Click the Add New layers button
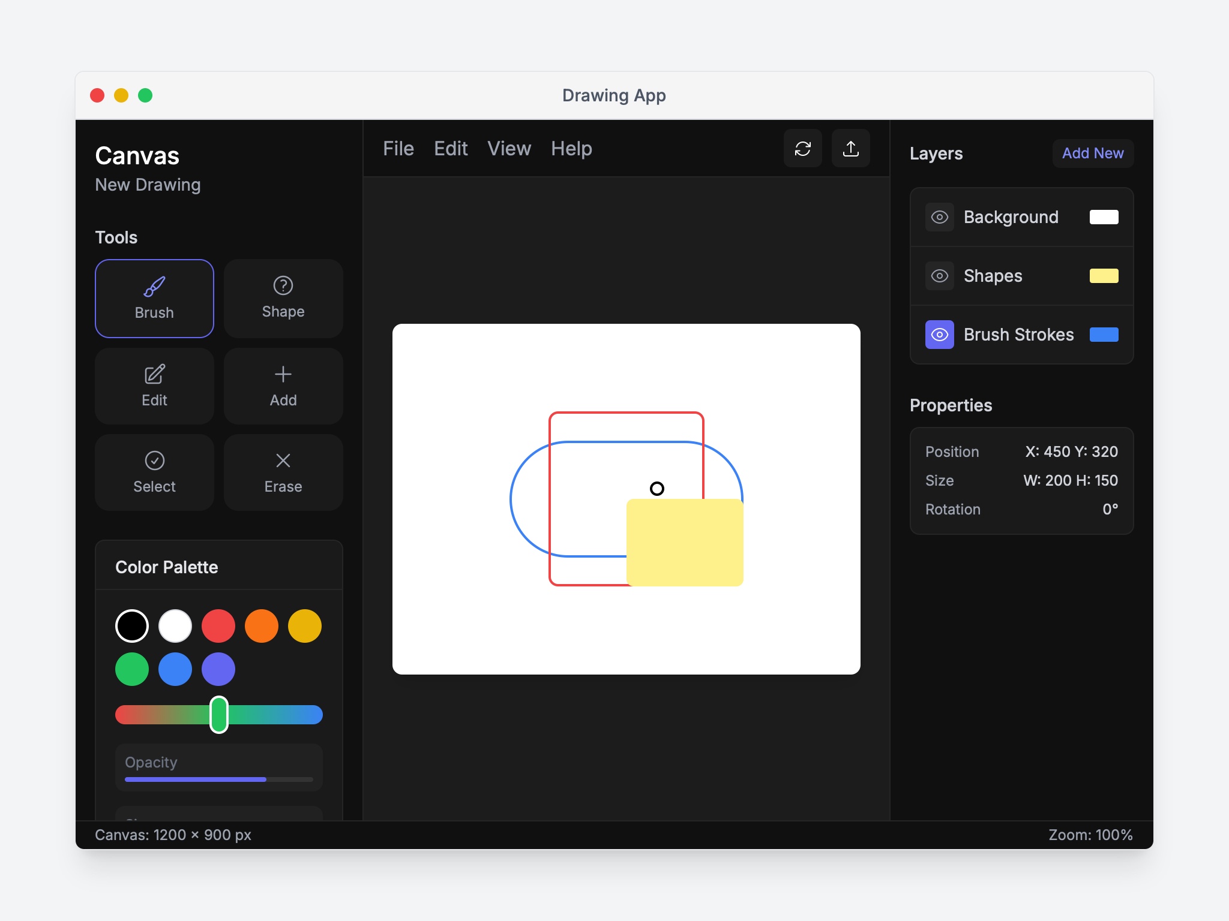 1093,153
